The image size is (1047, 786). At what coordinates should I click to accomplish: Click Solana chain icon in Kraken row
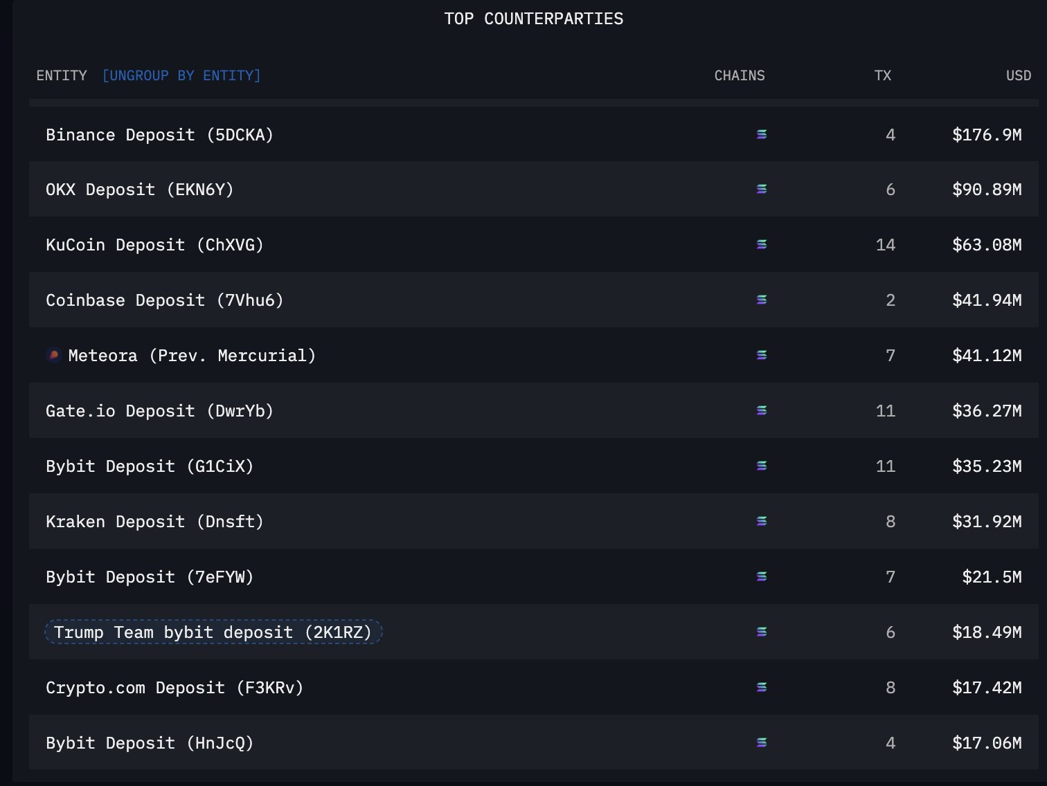click(x=762, y=521)
